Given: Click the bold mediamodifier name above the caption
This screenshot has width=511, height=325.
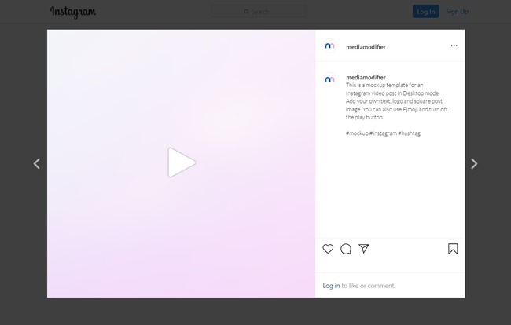Looking at the screenshot, I should [x=366, y=78].
